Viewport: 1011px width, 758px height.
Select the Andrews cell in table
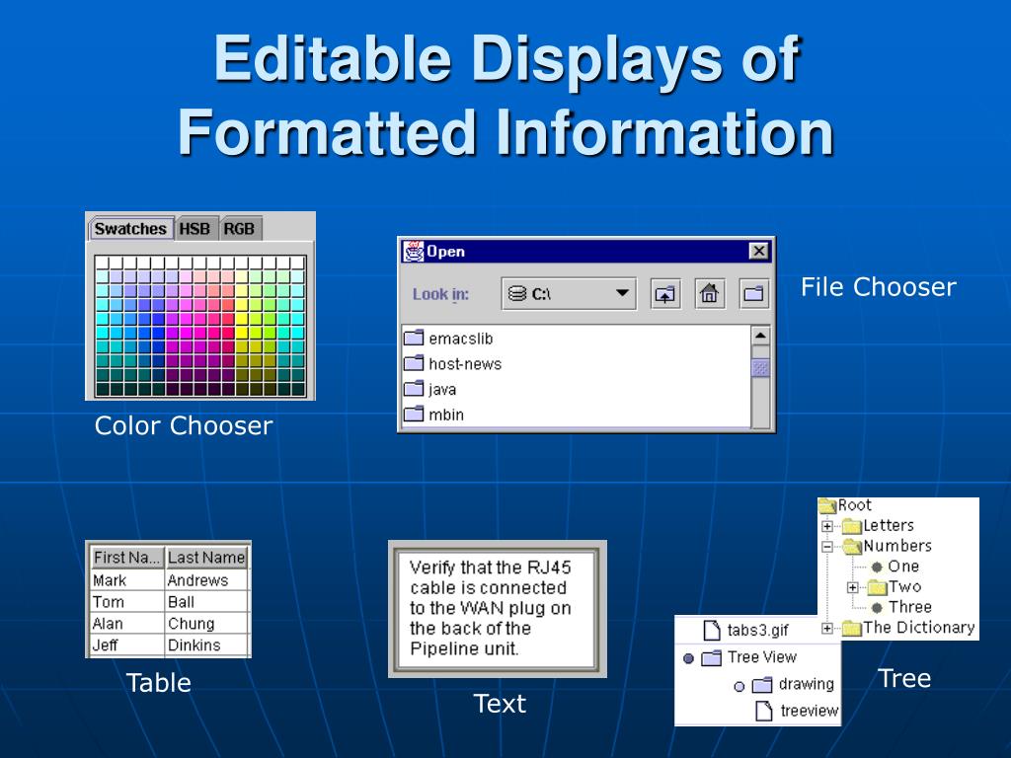(206, 580)
